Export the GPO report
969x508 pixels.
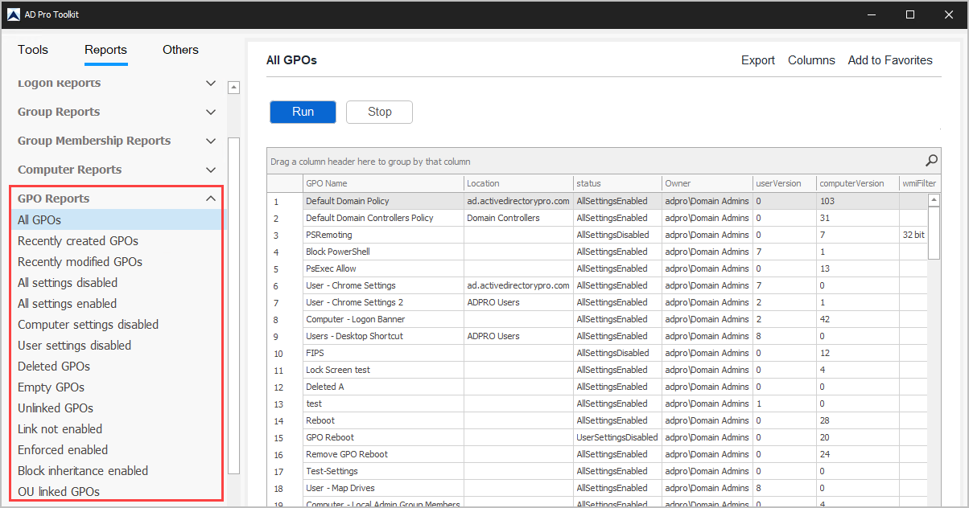[x=757, y=59]
